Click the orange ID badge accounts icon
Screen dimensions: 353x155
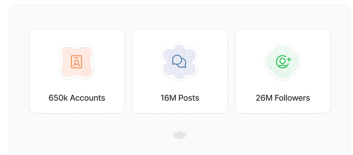76,62
